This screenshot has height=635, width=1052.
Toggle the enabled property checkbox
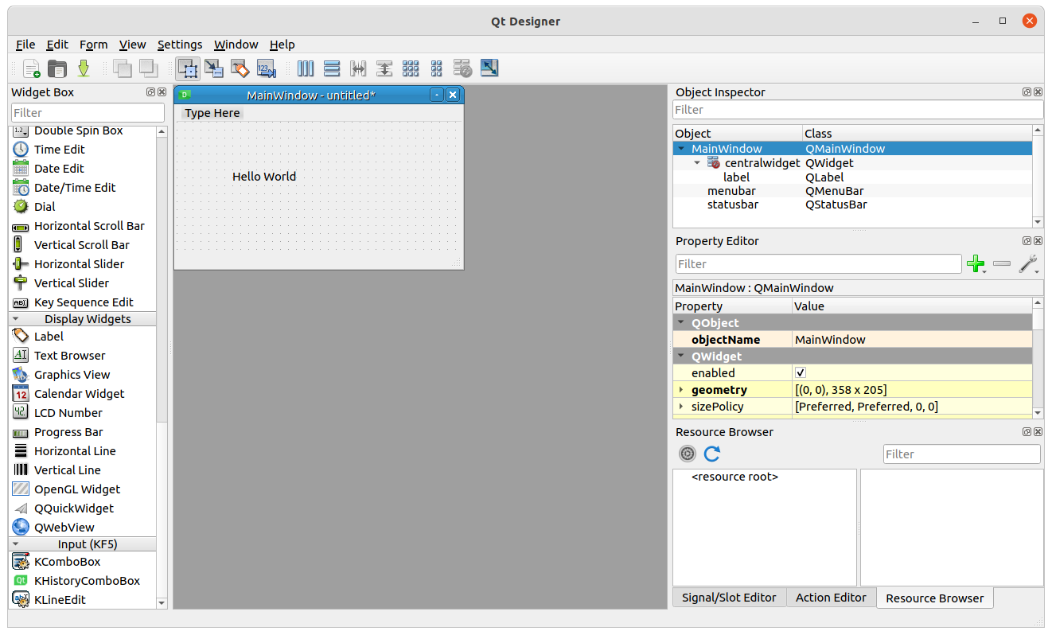coord(801,373)
